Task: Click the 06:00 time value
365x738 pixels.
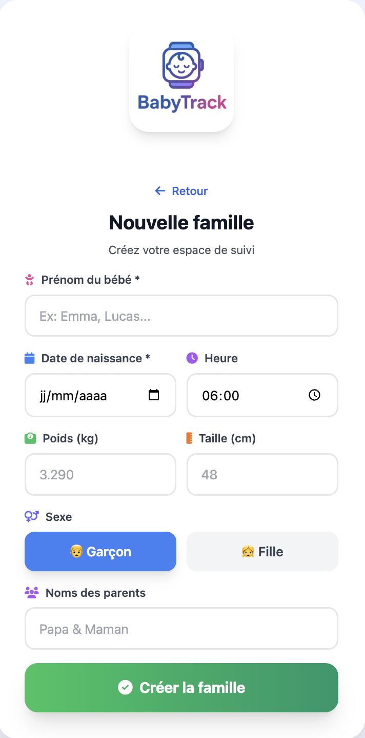Action: [x=221, y=396]
